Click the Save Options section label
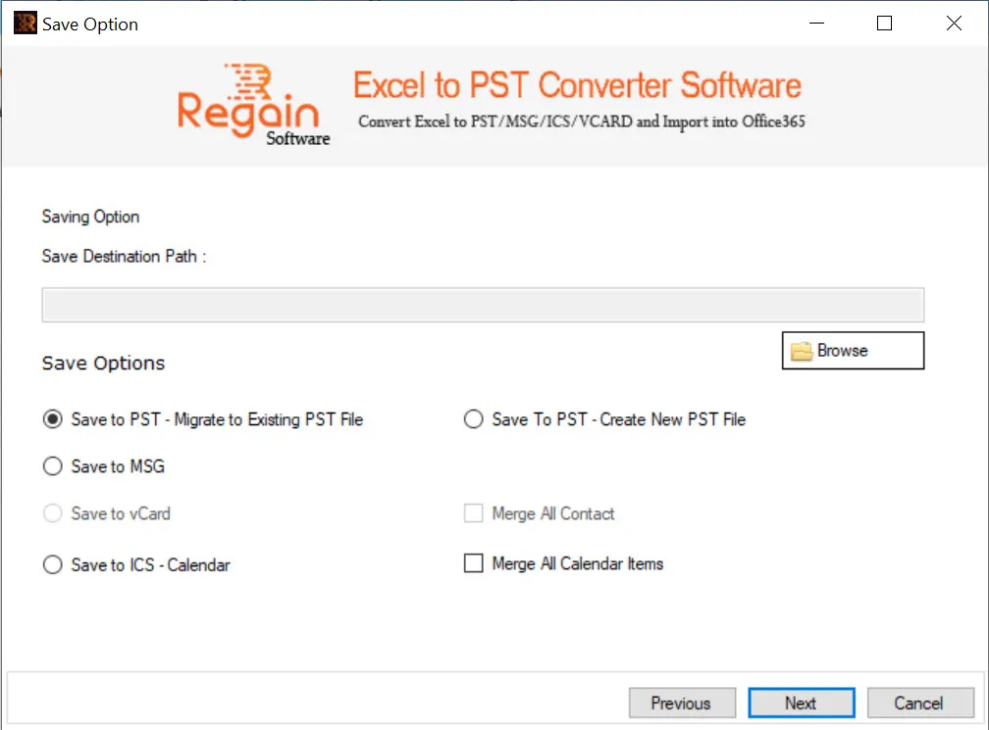 [103, 364]
